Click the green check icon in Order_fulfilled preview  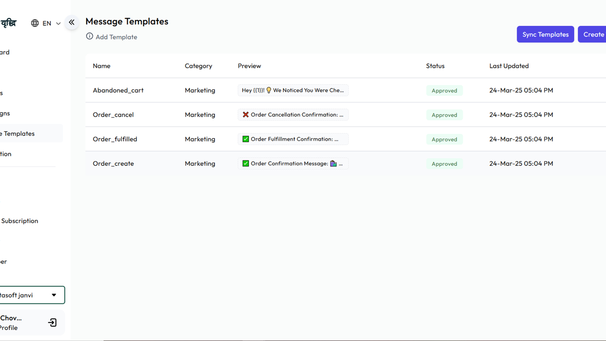coord(245,139)
